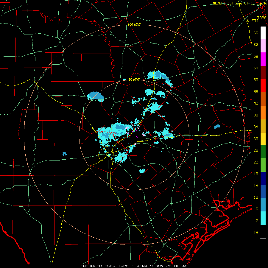Click the small blue echo near the eastern ring

click(217, 127)
